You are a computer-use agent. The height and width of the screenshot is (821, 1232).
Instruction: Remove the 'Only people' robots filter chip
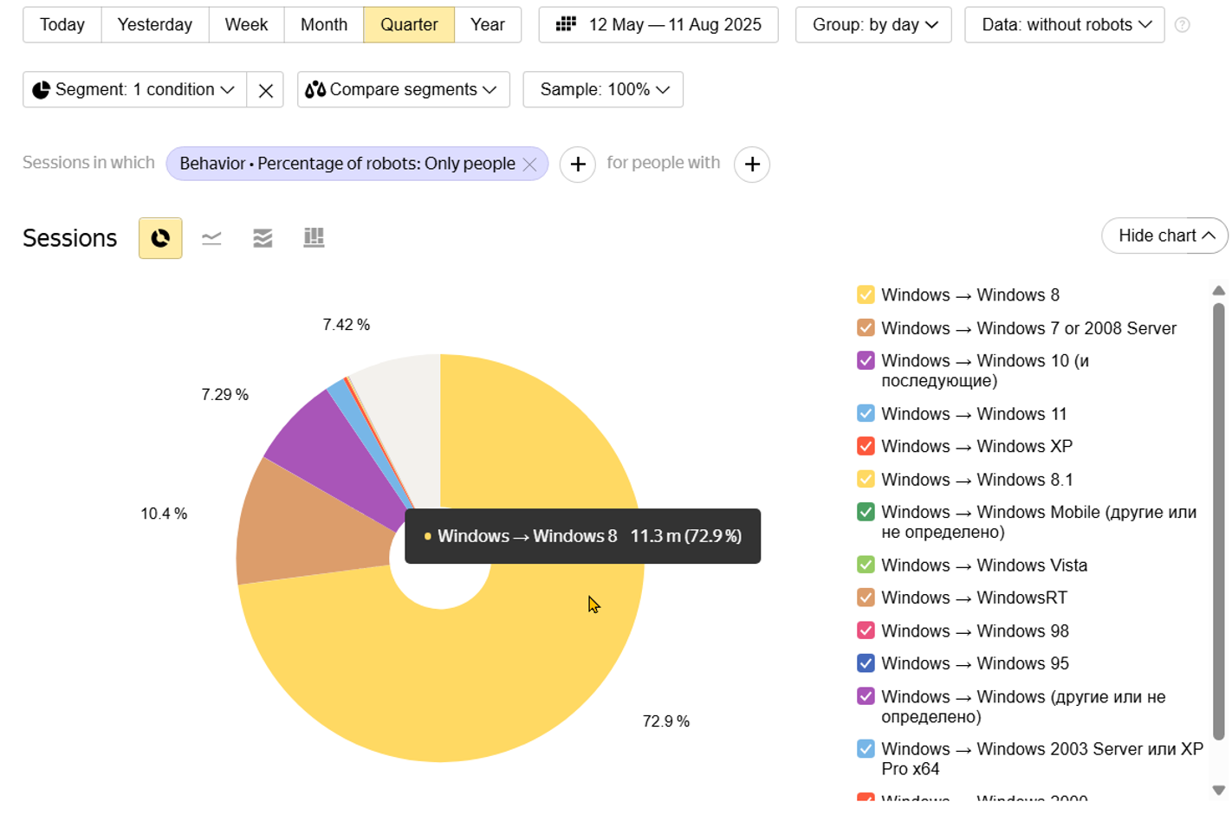pyautogui.click(x=529, y=165)
